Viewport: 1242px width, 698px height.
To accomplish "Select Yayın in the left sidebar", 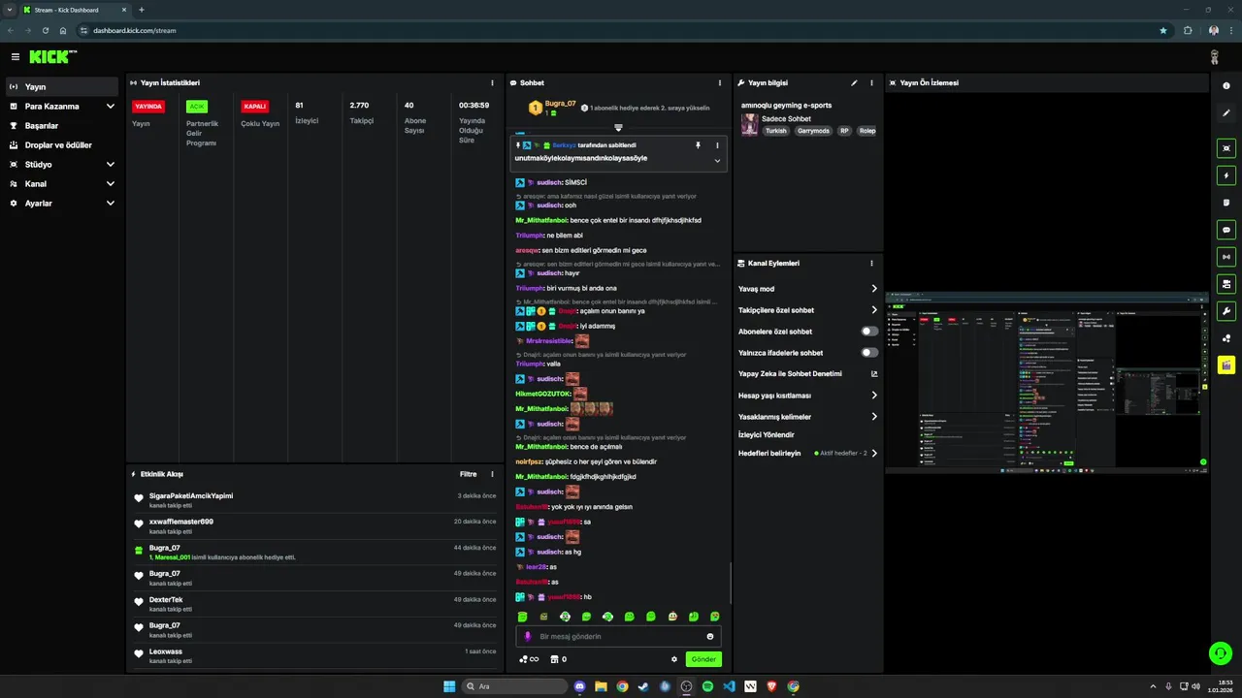I will pyautogui.click(x=62, y=87).
